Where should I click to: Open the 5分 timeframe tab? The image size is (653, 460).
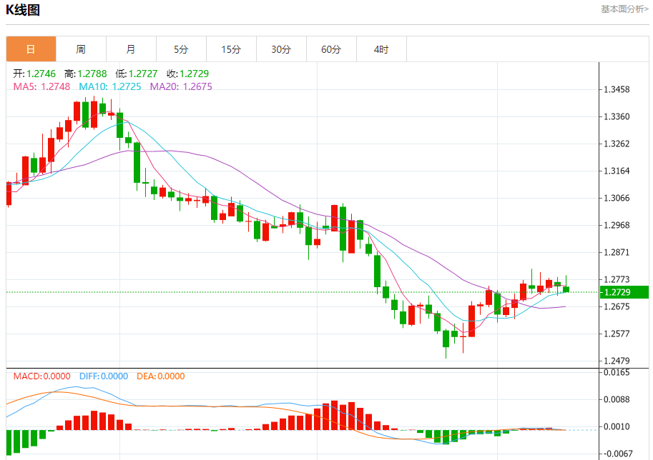(181, 49)
